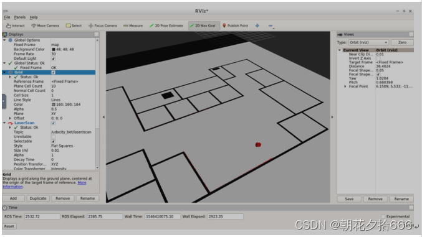The image size is (422, 237).
Task: Float the Displays panel using header button
Action: pyautogui.click(x=97, y=34)
